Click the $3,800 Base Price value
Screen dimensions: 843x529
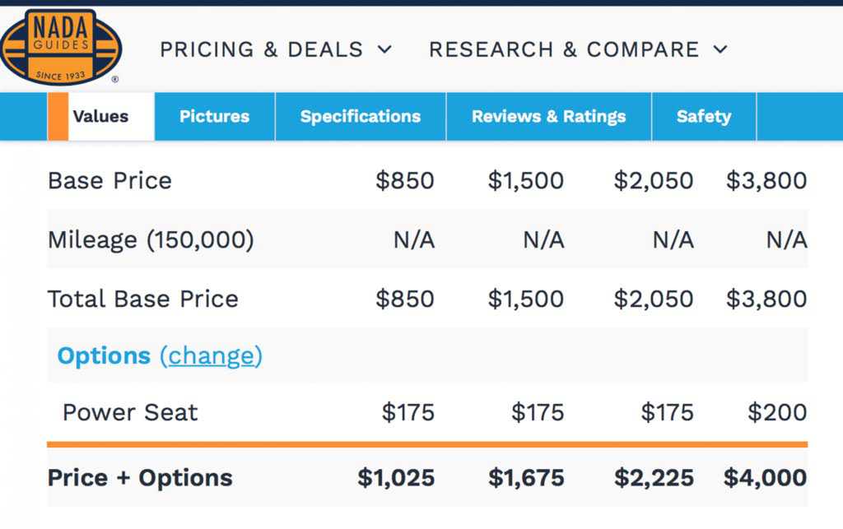click(x=766, y=180)
